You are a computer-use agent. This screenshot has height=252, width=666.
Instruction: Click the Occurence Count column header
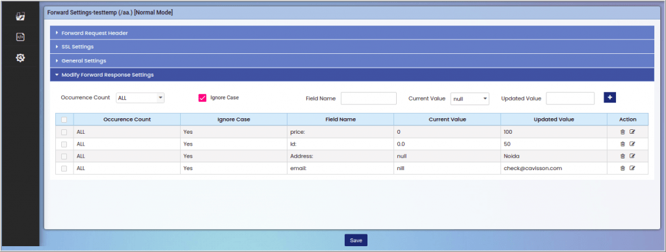click(x=127, y=120)
